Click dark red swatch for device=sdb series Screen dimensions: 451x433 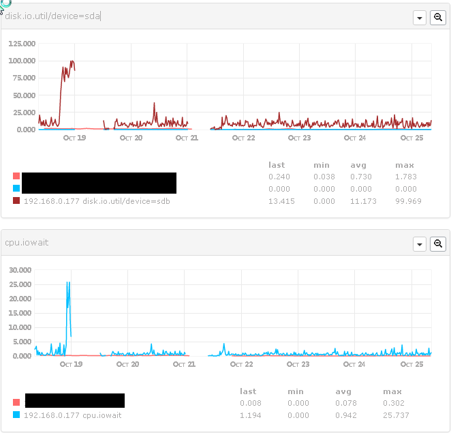(x=16, y=200)
